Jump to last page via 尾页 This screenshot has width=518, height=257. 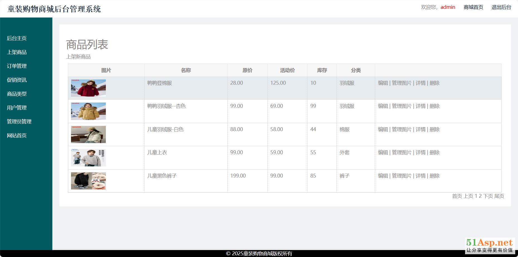[x=499, y=196]
